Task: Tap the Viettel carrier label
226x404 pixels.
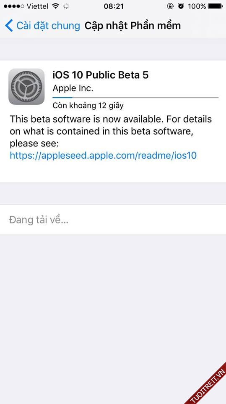Action: (x=38, y=6)
